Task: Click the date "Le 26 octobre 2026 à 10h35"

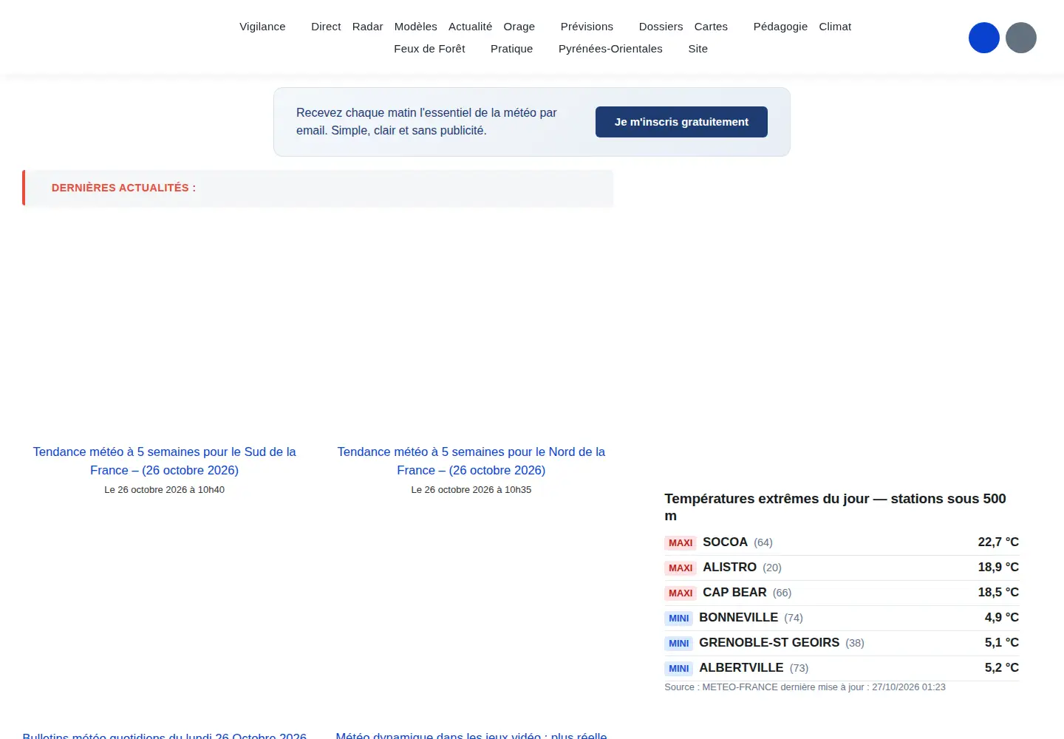Action: point(471,489)
